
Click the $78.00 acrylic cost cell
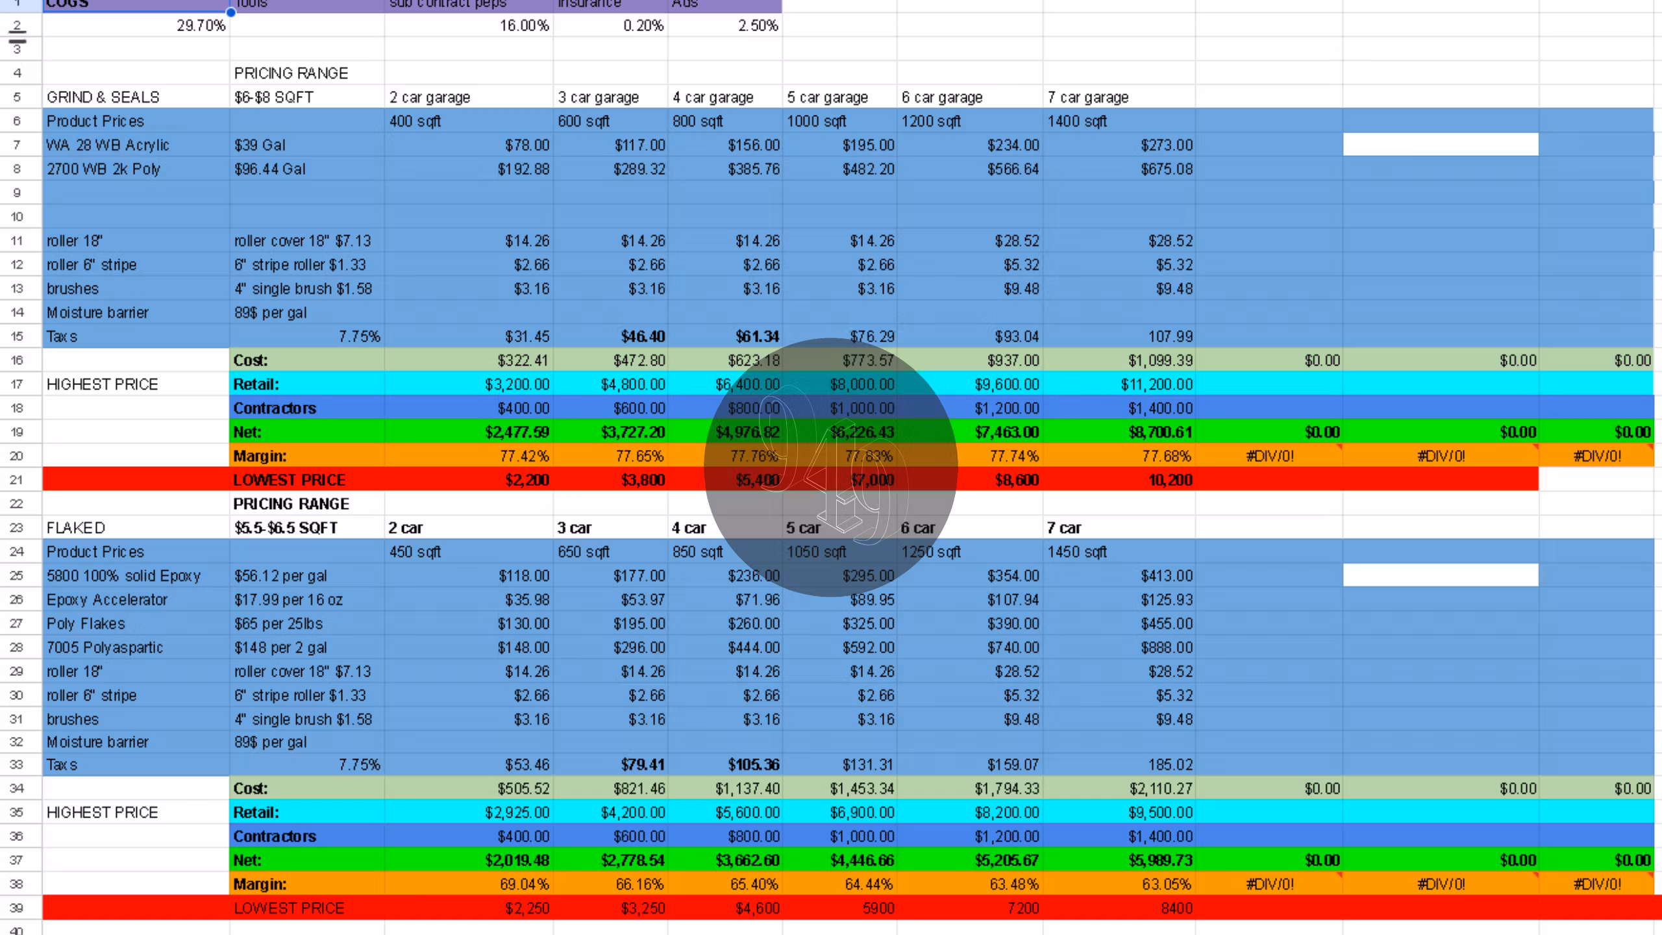pos(469,145)
